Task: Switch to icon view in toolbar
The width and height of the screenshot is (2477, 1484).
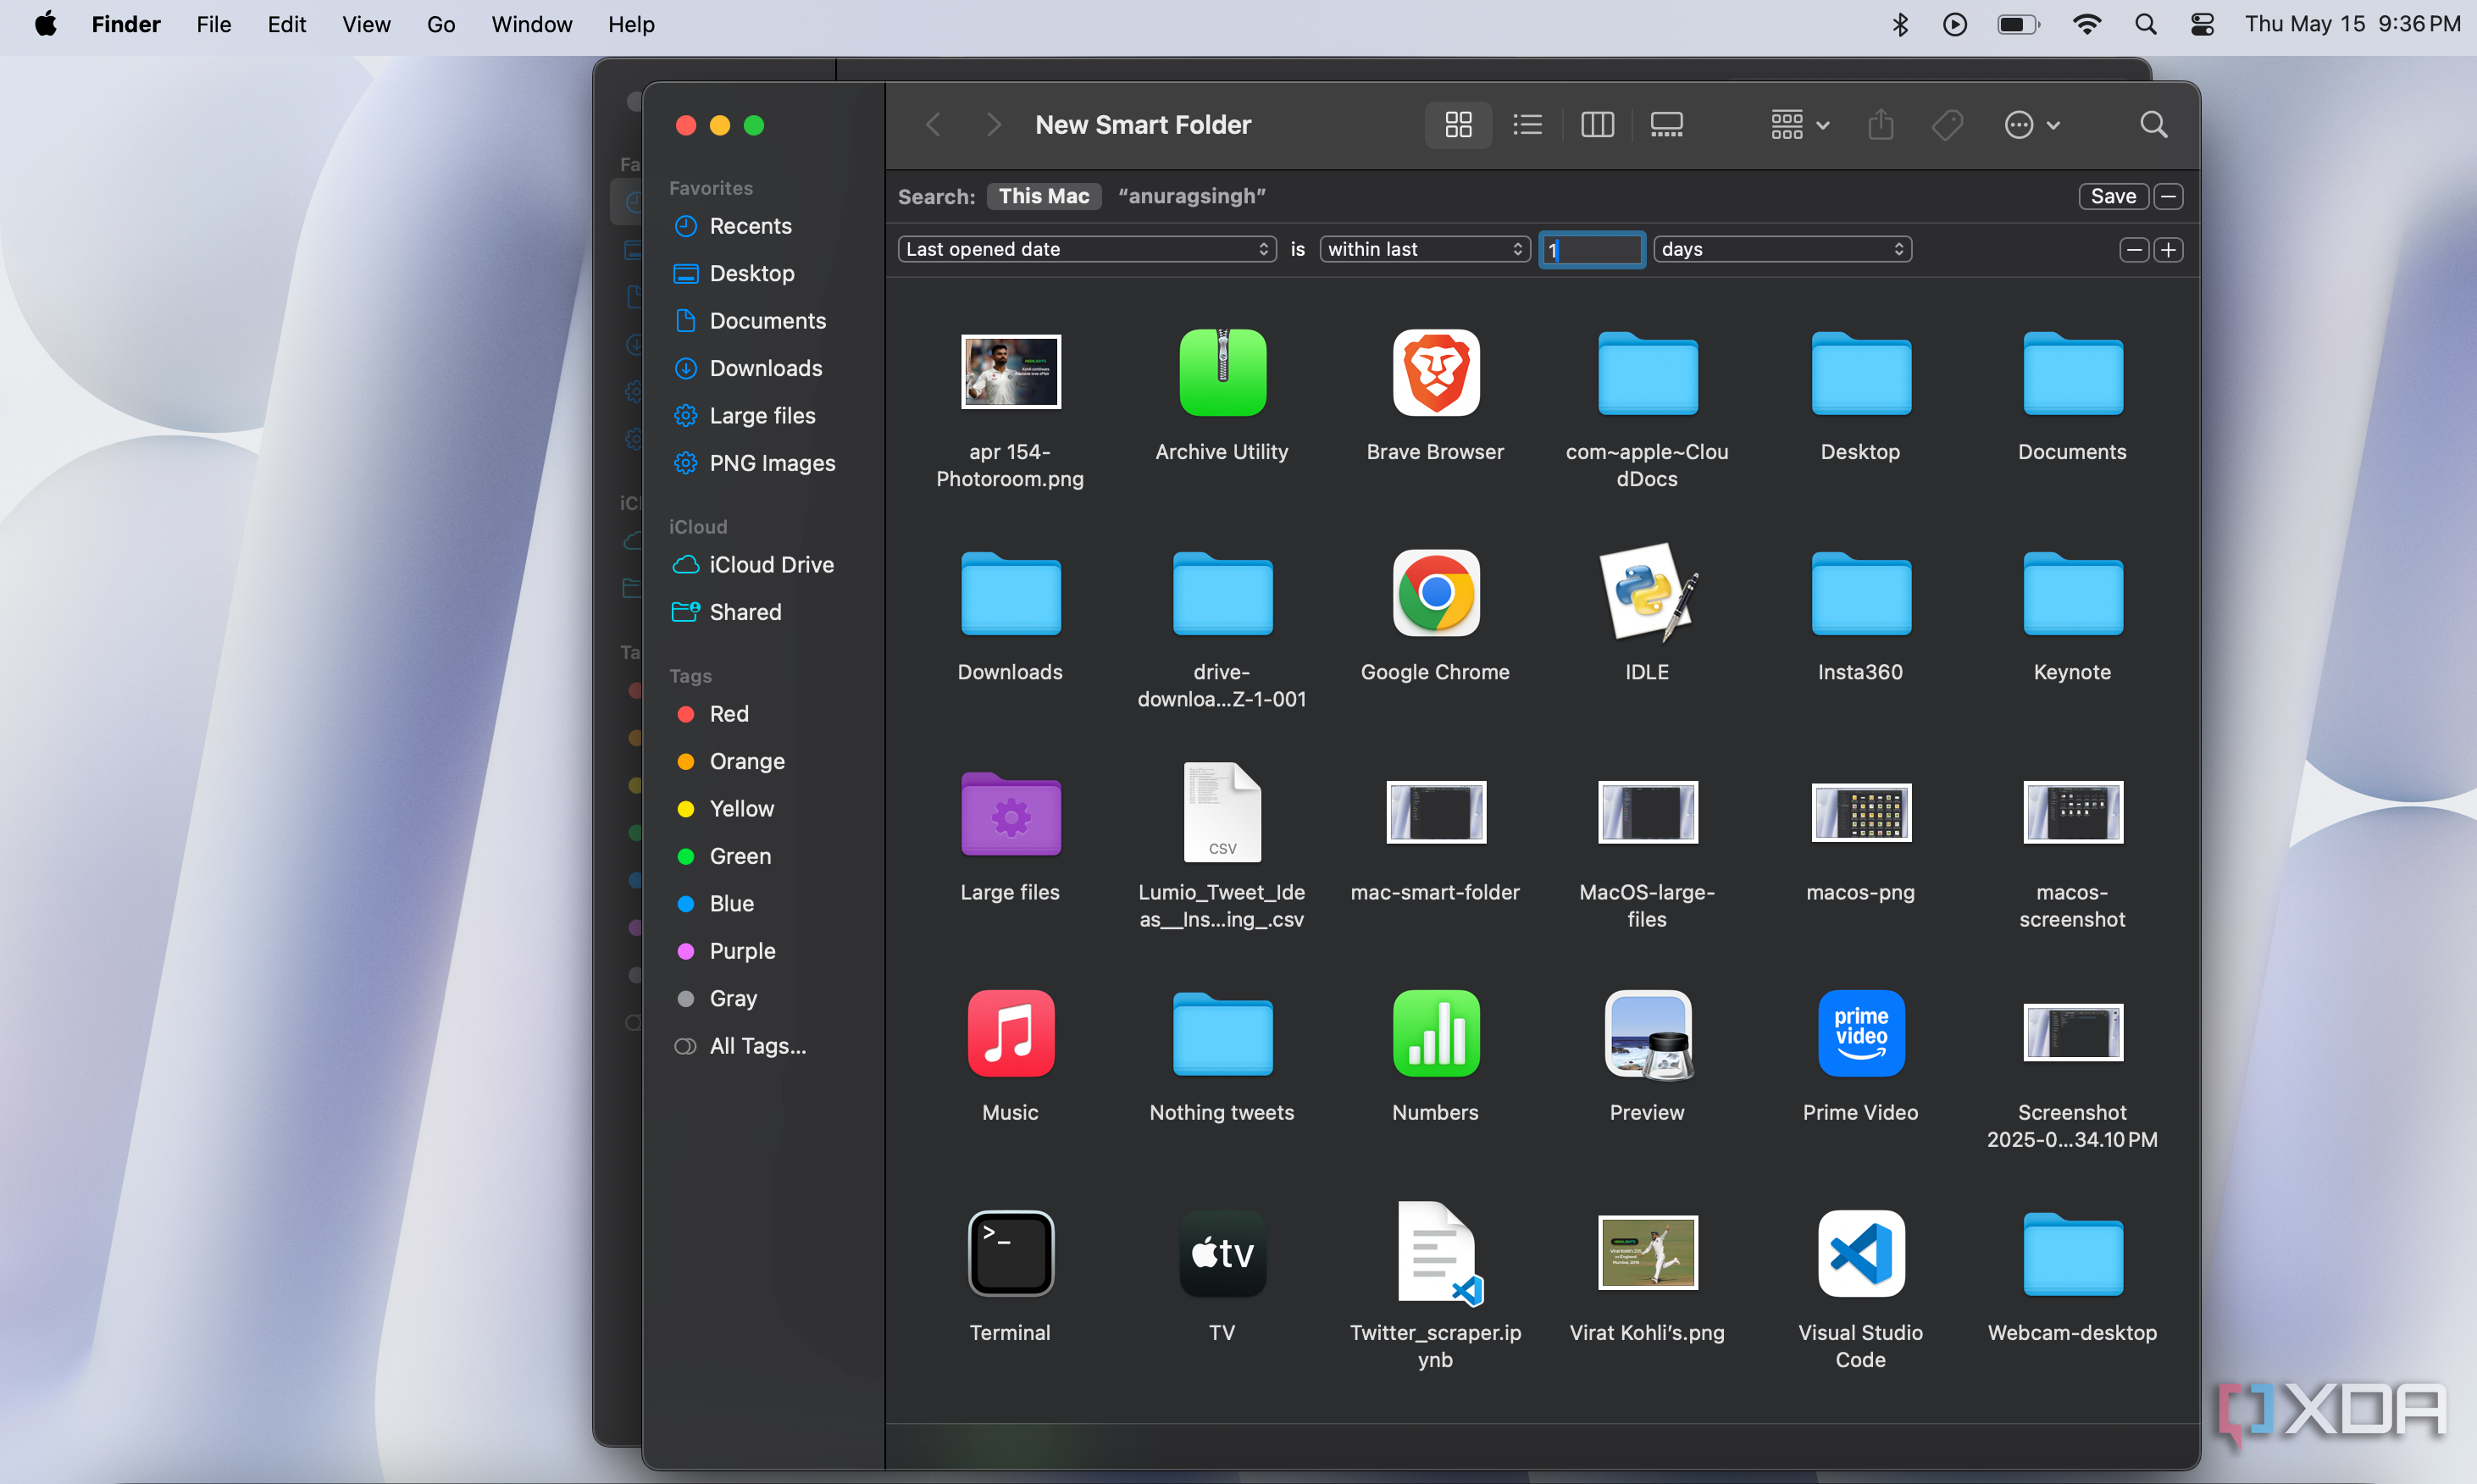Action: (1458, 124)
